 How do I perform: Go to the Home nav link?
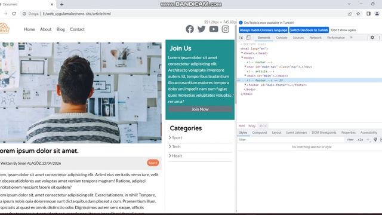coord(29,29)
